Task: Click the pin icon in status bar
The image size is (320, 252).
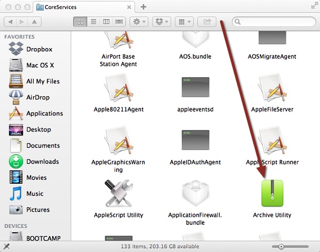Action: point(6,247)
